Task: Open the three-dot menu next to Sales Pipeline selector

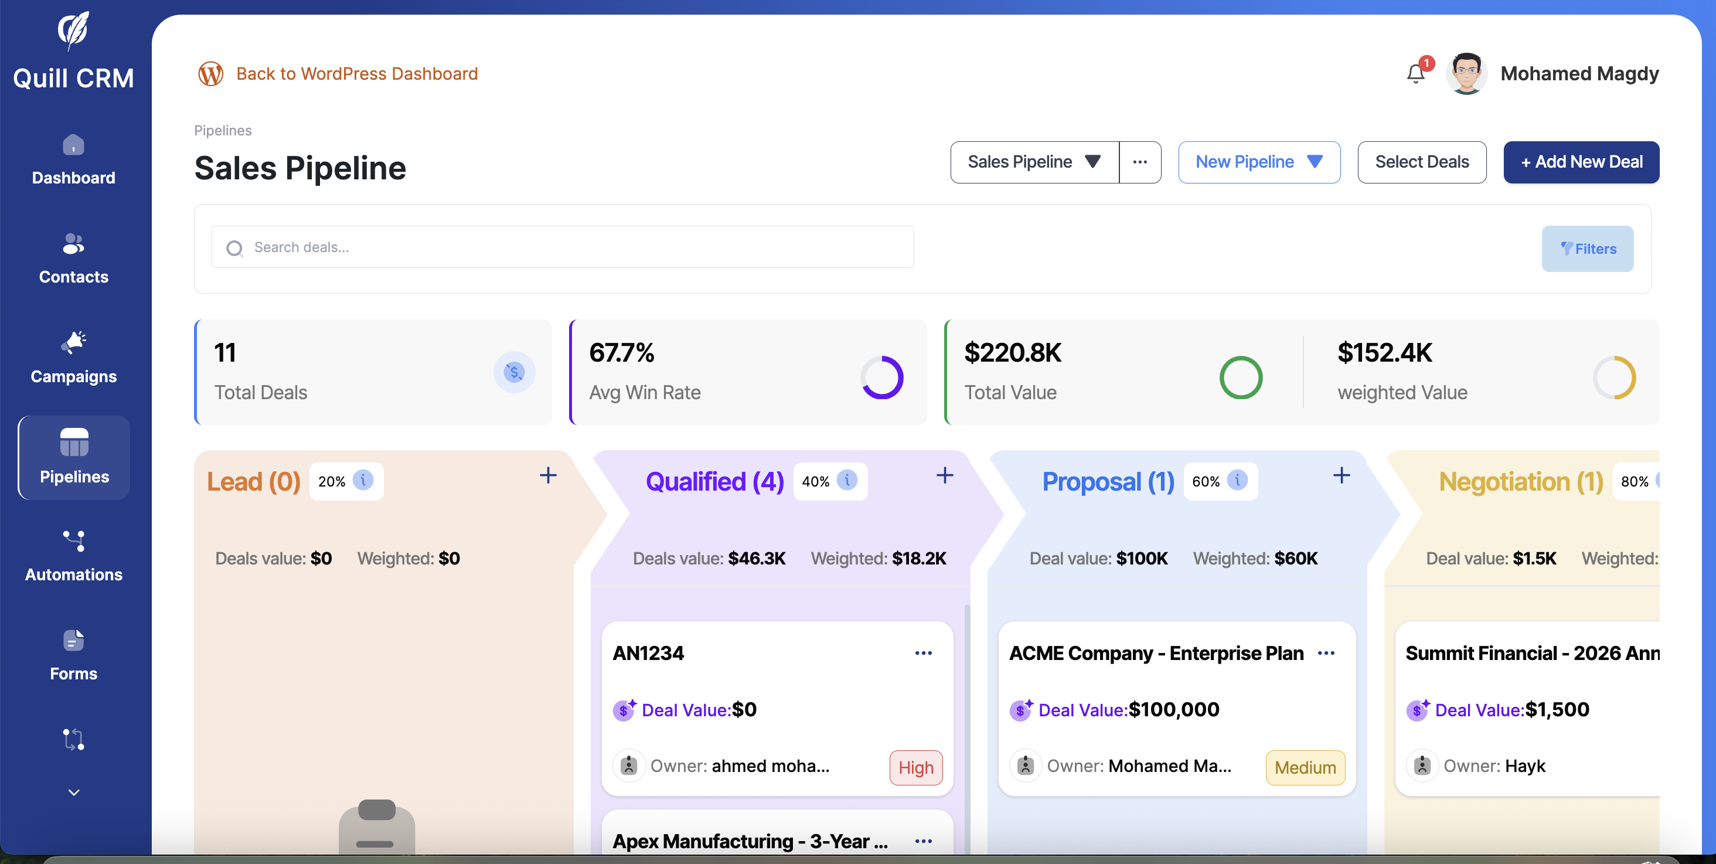Action: coord(1140,162)
